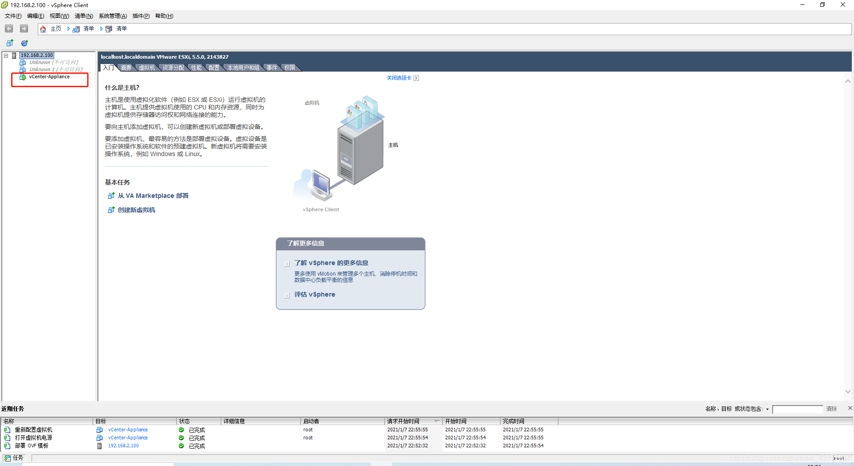Select vCenter-Appliance in the inventory tree

click(49, 77)
